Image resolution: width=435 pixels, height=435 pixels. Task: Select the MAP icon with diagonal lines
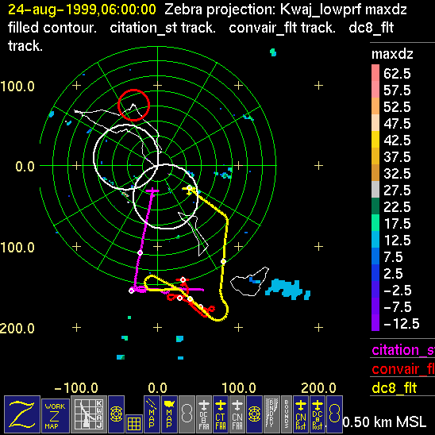point(152,414)
